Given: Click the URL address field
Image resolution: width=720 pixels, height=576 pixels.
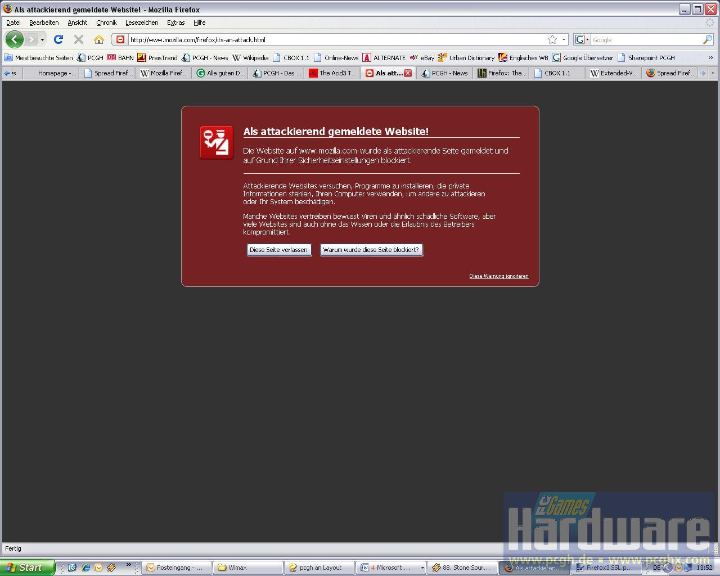Looking at the screenshot, I should point(337,40).
